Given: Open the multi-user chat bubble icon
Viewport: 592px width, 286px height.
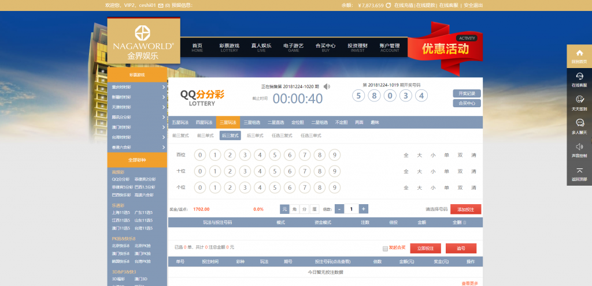Looking at the screenshot, I should 579,123.
